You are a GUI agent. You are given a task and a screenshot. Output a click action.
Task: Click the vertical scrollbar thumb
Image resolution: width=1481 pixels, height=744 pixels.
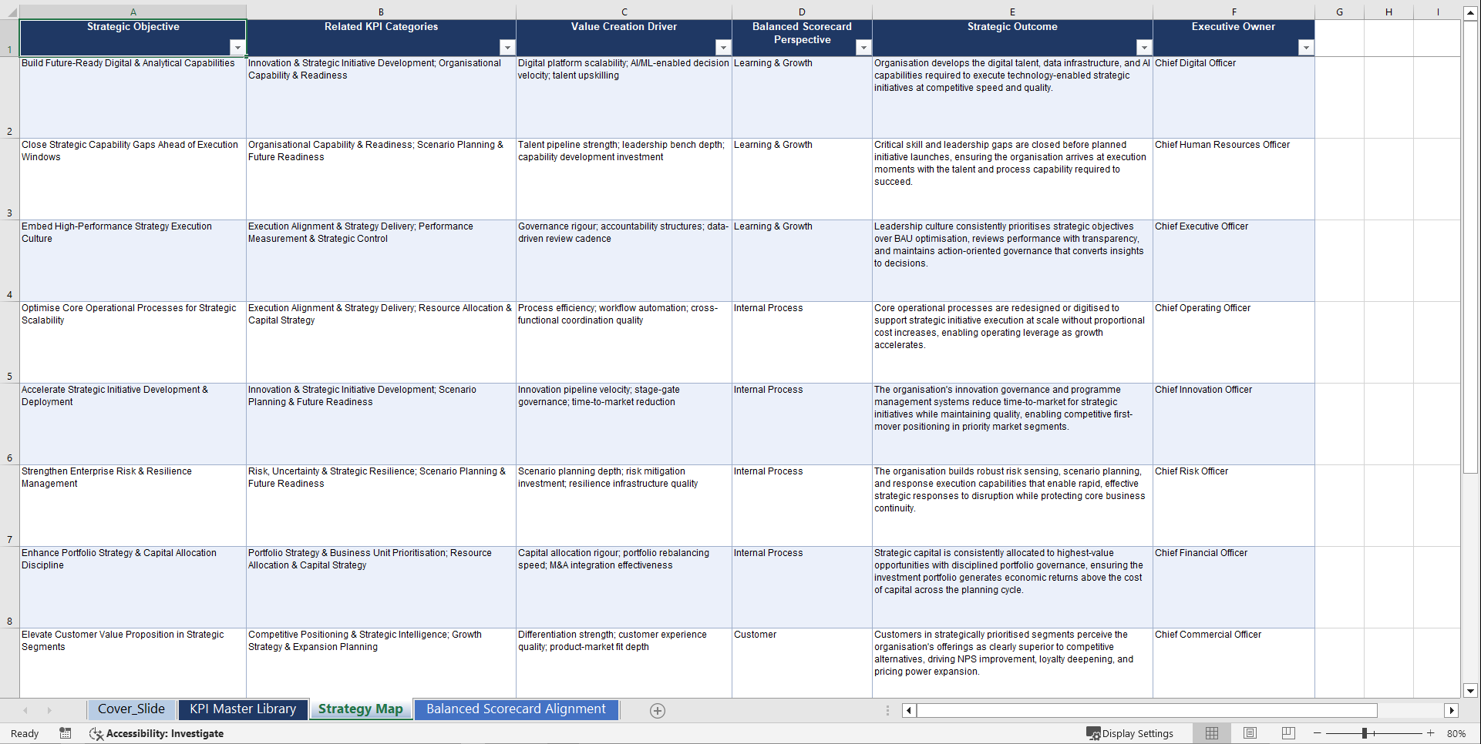click(x=1470, y=246)
